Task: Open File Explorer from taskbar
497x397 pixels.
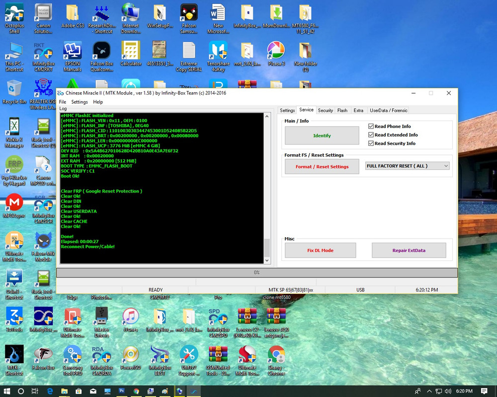Action: (64, 392)
